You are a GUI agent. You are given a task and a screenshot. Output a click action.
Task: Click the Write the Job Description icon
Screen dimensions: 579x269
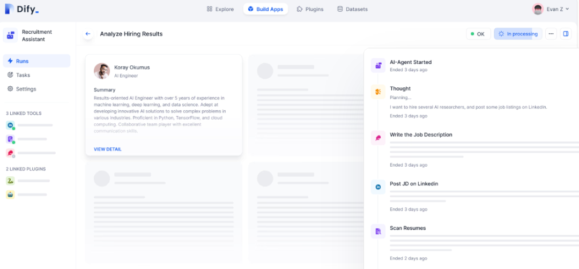378,138
